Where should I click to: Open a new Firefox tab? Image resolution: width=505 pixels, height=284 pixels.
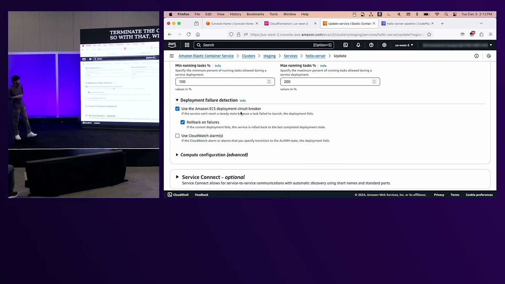pos(442,24)
